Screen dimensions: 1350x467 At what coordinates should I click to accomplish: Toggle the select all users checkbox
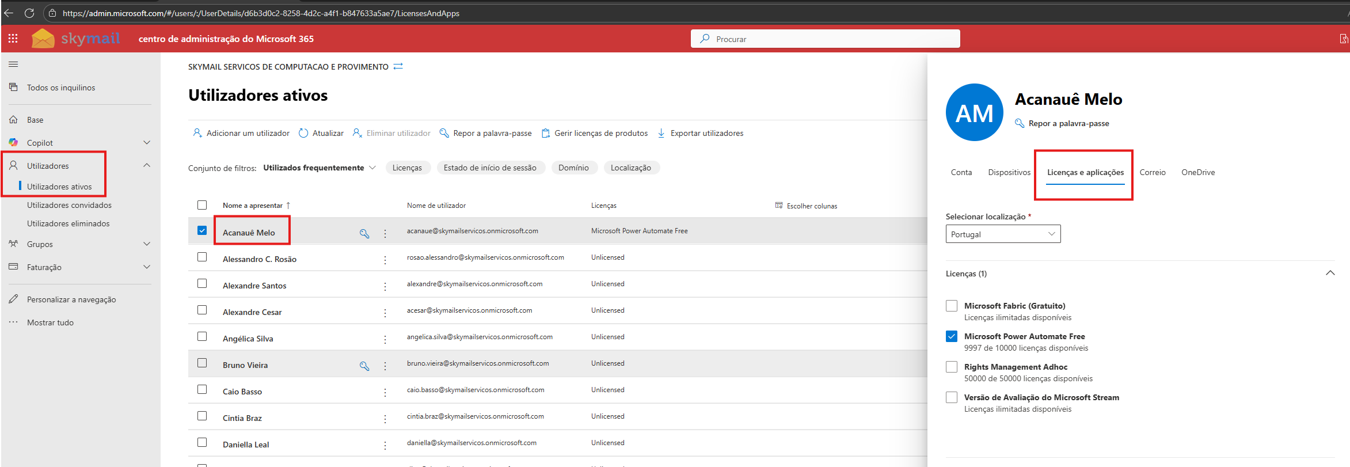point(202,205)
